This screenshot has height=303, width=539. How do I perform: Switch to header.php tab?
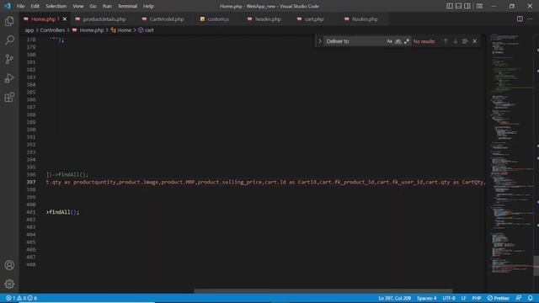point(268,19)
